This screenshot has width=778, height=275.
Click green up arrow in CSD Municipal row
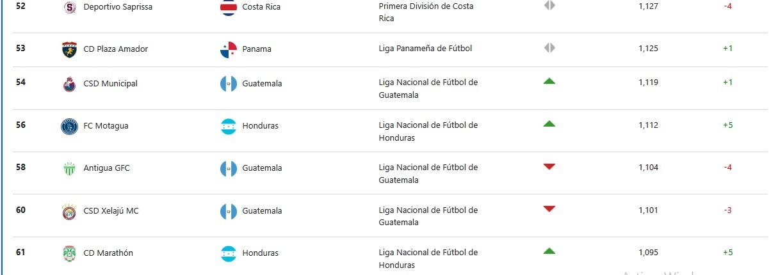coord(549,81)
